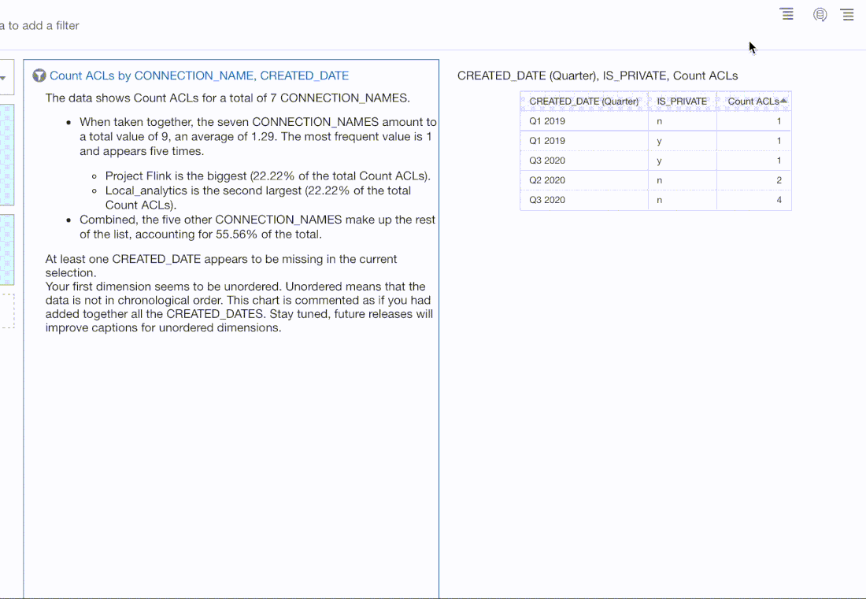Open the database comment icon in the top toolbar
The width and height of the screenshot is (866, 599).
[x=820, y=15]
